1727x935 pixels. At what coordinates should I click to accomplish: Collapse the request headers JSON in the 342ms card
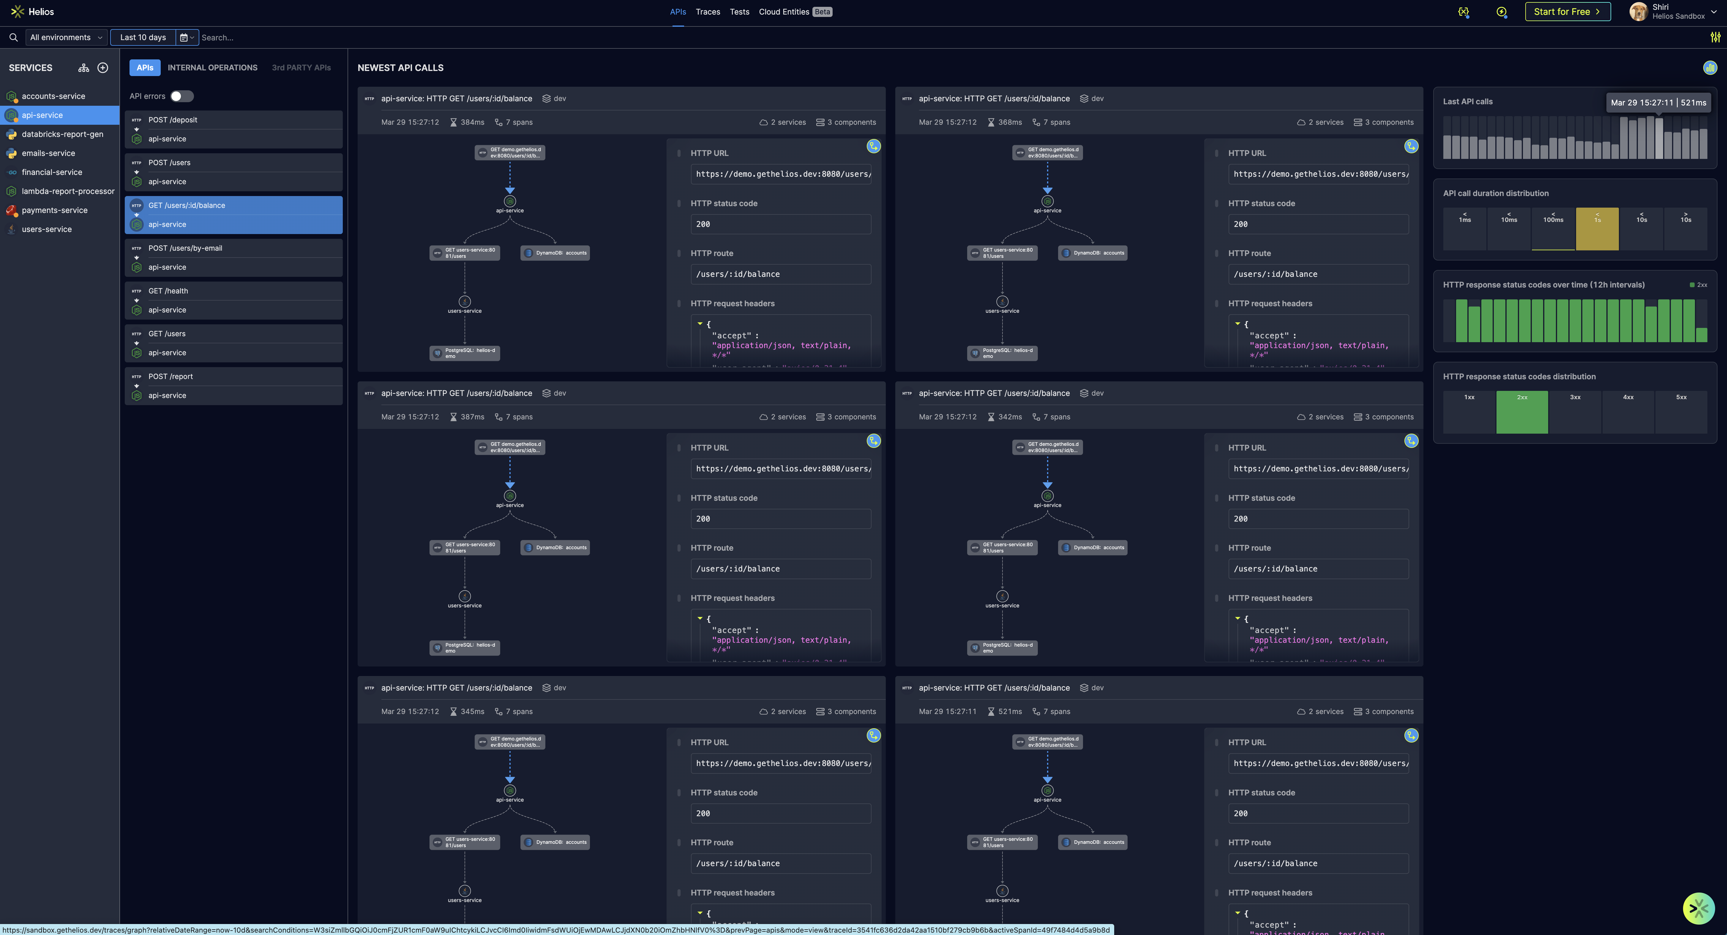tap(1237, 619)
